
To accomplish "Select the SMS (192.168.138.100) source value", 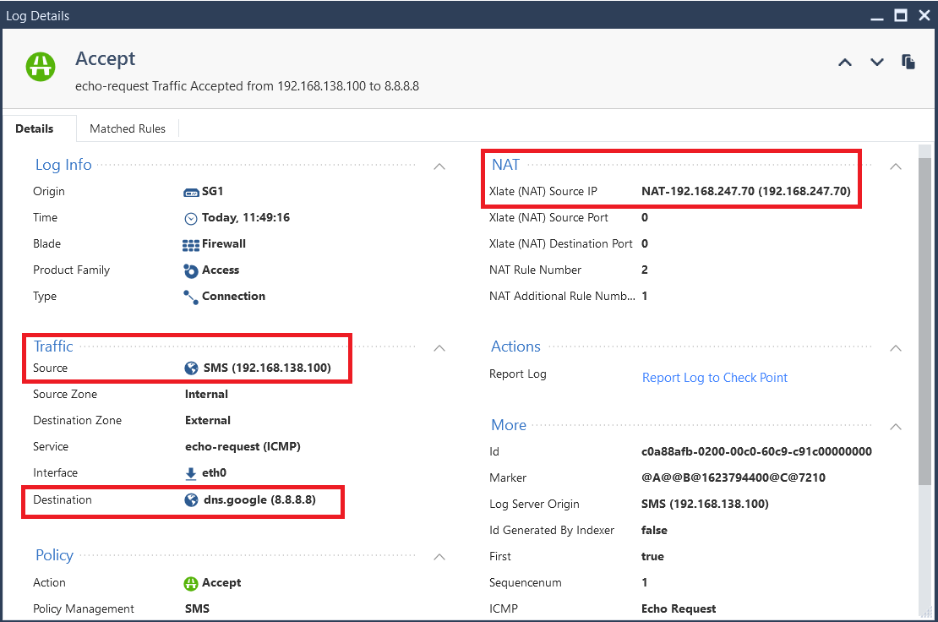I will [267, 368].
